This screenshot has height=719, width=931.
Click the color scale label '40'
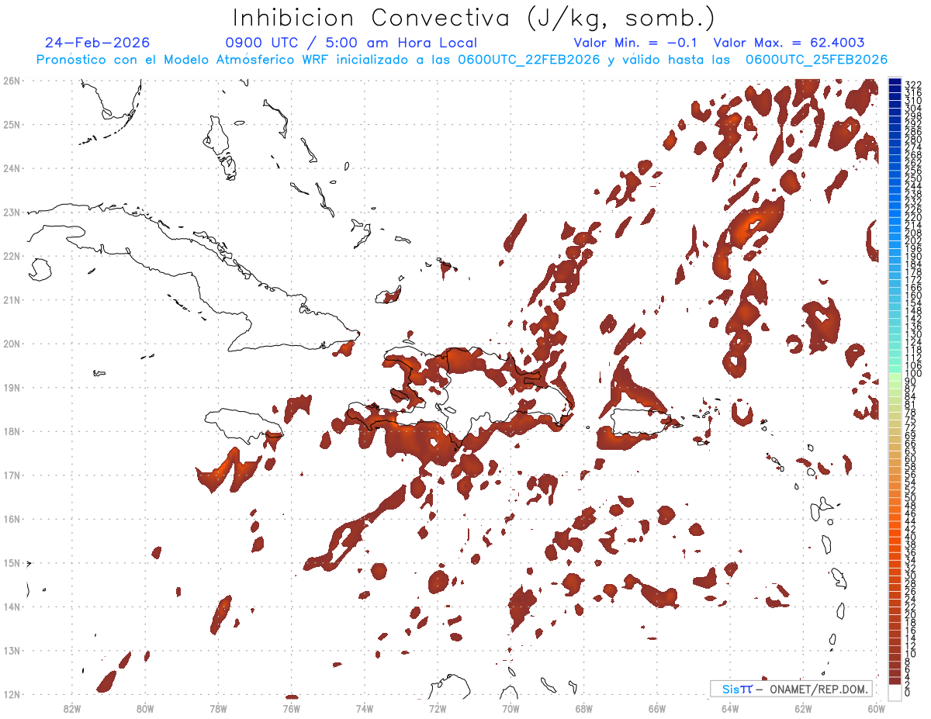point(911,537)
